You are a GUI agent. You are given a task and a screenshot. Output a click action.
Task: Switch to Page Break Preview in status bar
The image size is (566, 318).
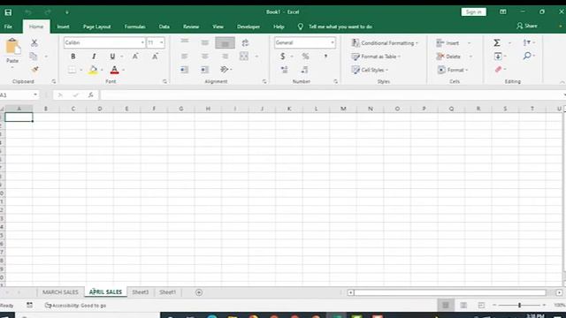[x=481, y=306]
